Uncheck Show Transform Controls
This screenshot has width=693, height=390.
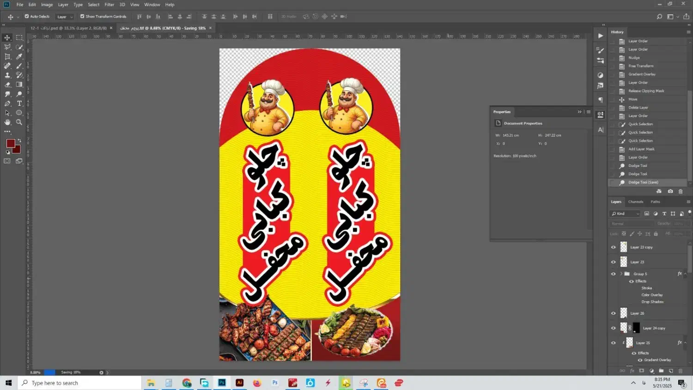click(82, 17)
